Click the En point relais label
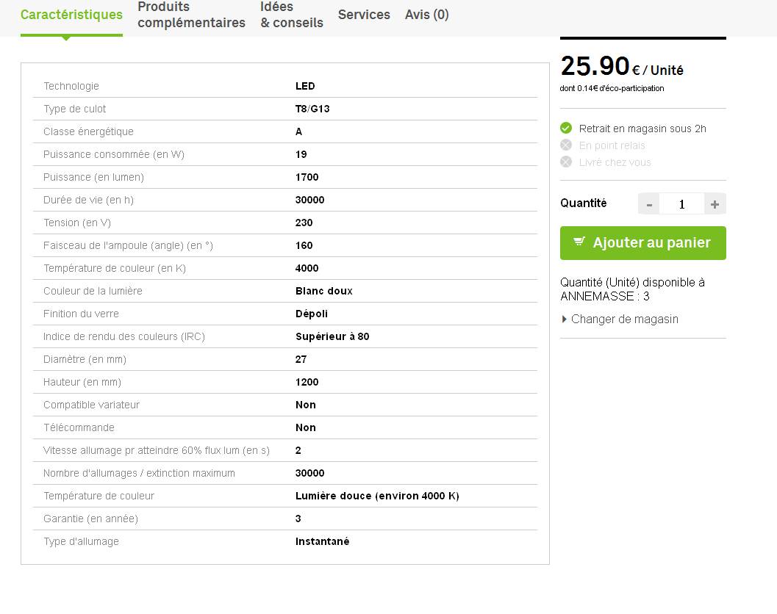Viewport: 777px width, 614px height. (x=612, y=145)
